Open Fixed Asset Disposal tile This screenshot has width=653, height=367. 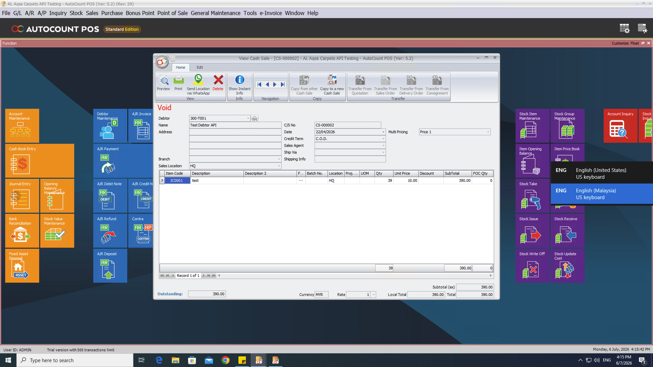(x=22, y=266)
